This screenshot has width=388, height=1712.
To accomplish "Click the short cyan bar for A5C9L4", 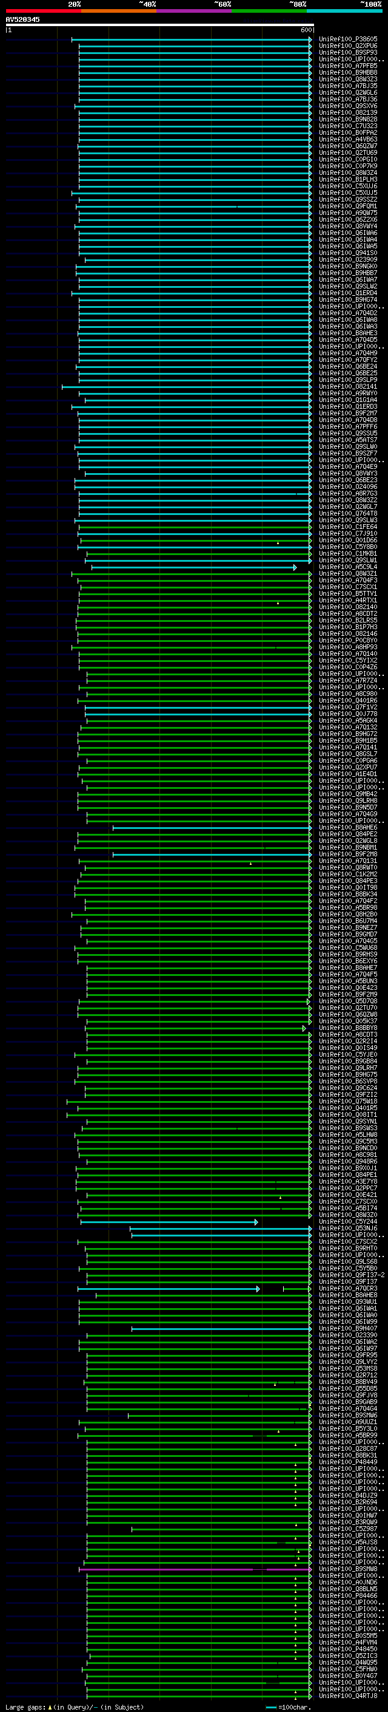I will pyautogui.click(x=193, y=568).
